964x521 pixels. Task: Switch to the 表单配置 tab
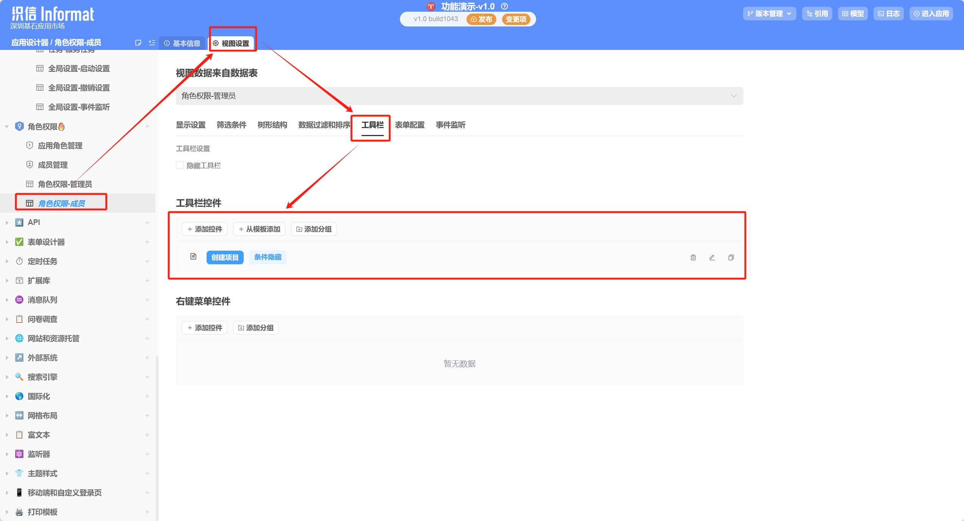tap(409, 125)
